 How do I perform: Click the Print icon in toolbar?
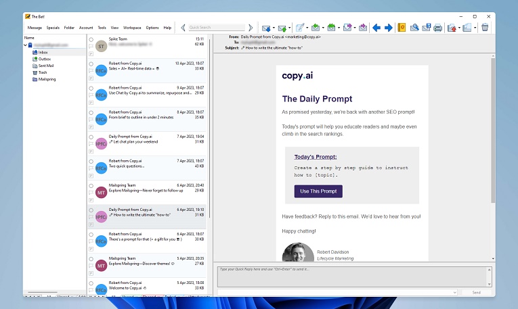[x=437, y=28]
